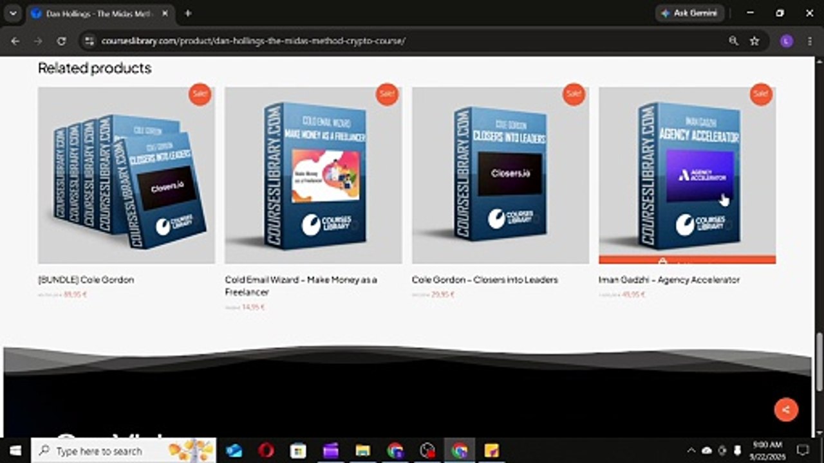This screenshot has height=463, width=824.
Task: Open the tab search dropdown arrow
Action: coord(12,13)
